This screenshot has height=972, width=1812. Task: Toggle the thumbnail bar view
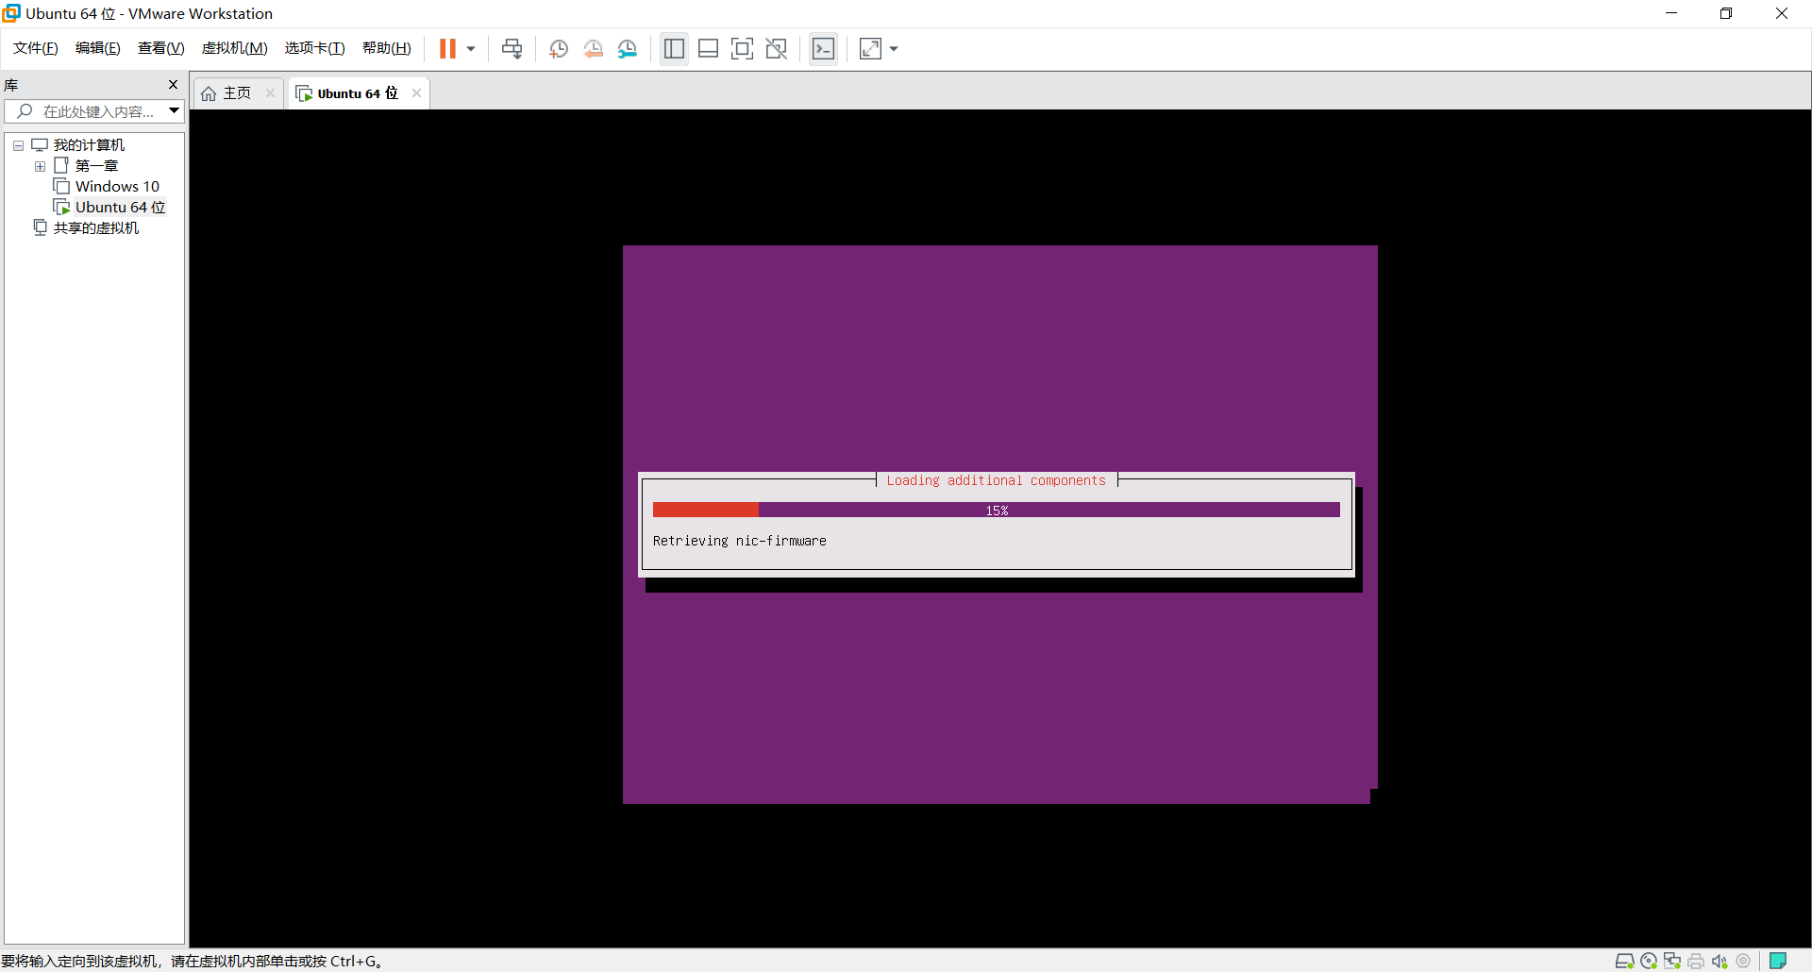tap(709, 49)
